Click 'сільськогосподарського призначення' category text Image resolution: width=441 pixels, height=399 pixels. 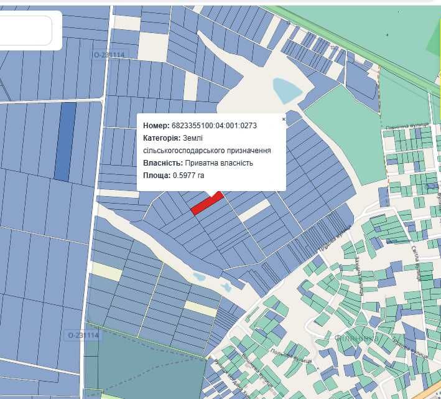pyautogui.click(x=207, y=151)
